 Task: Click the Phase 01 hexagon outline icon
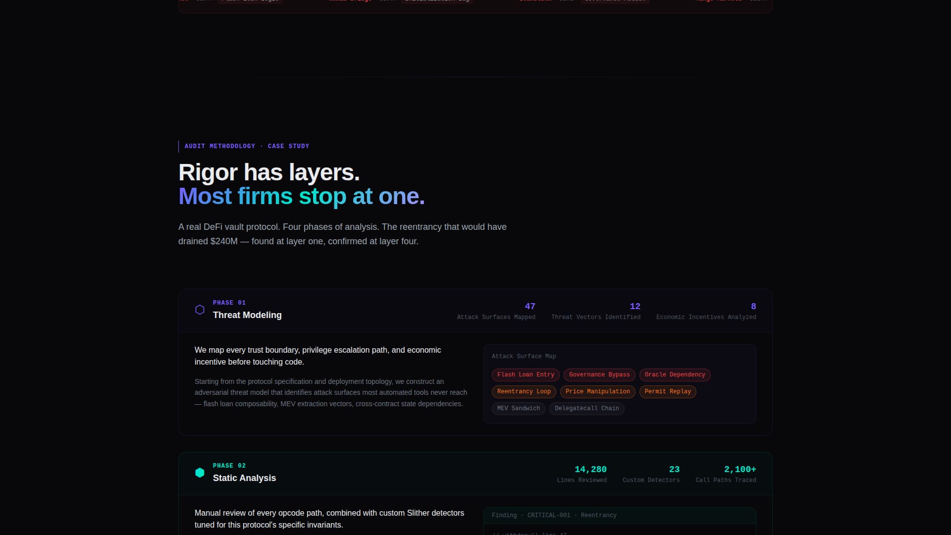point(200,310)
